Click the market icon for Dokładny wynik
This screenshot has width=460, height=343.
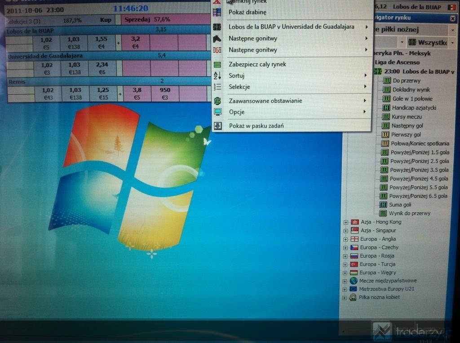[x=387, y=89]
